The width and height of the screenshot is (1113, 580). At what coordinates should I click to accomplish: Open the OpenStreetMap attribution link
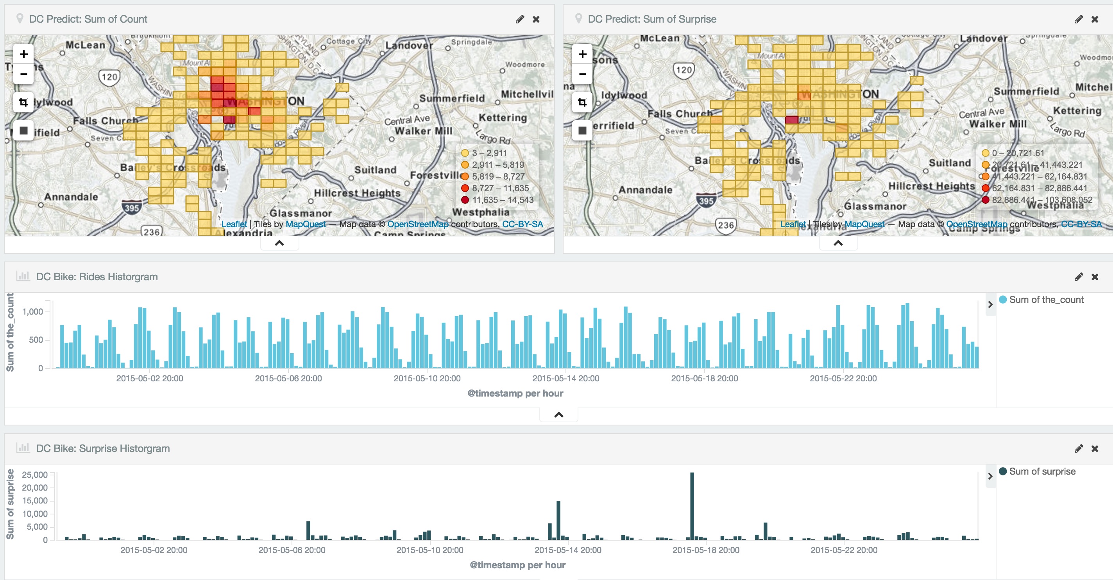point(418,224)
